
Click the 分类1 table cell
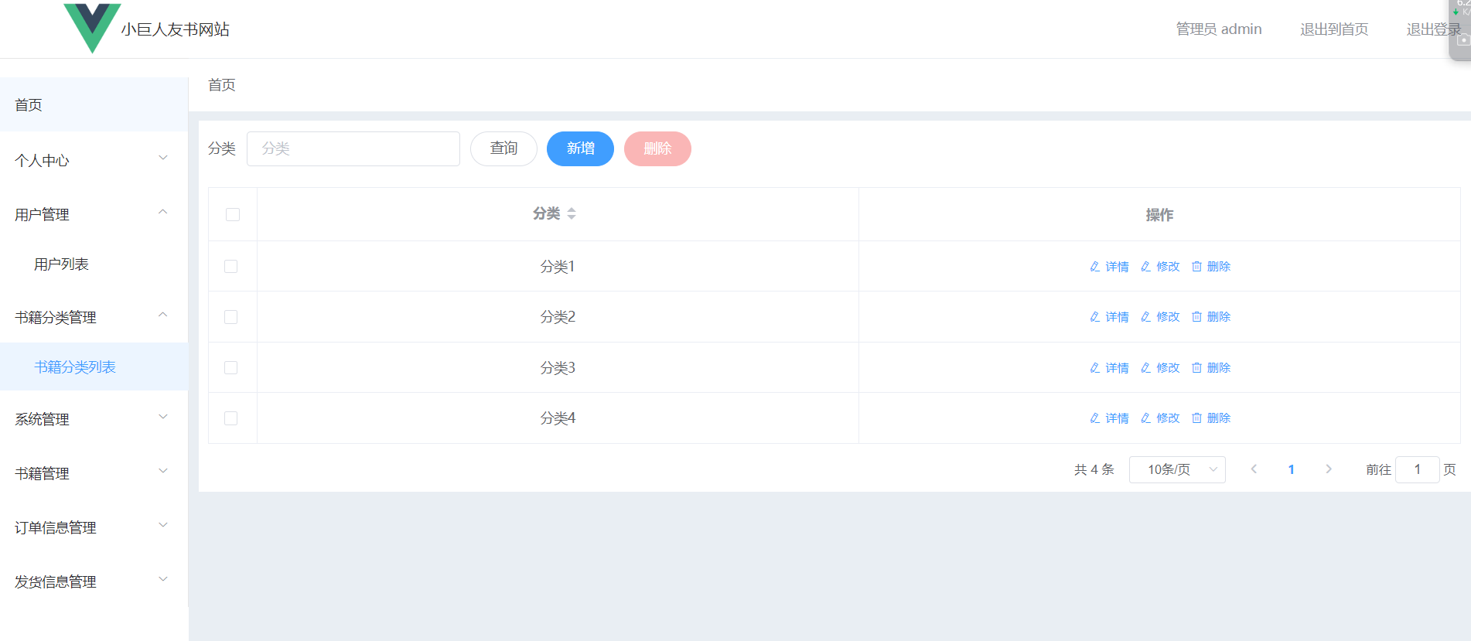[558, 266]
